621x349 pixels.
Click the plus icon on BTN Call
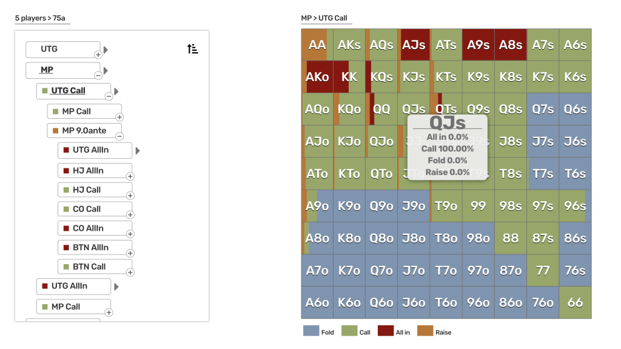(130, 273)
